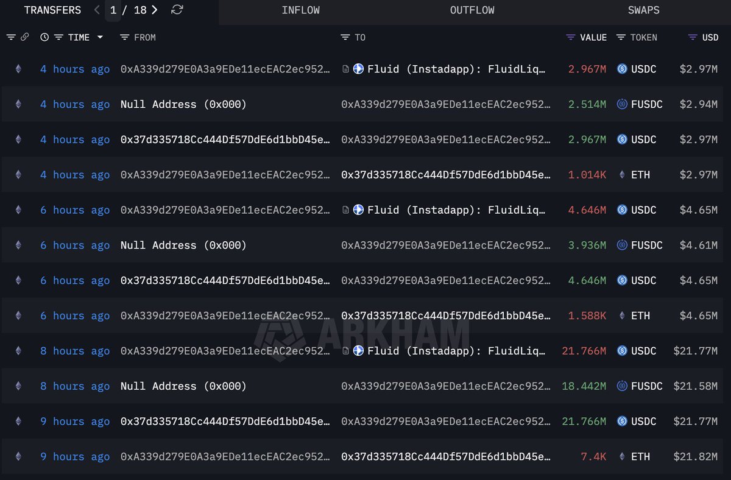Switch to the SWAPS tab

point(643,10)
